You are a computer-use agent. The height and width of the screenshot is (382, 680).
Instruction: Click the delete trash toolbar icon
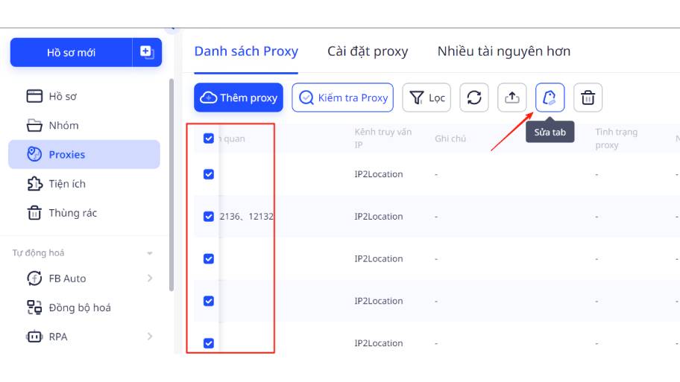588,98
